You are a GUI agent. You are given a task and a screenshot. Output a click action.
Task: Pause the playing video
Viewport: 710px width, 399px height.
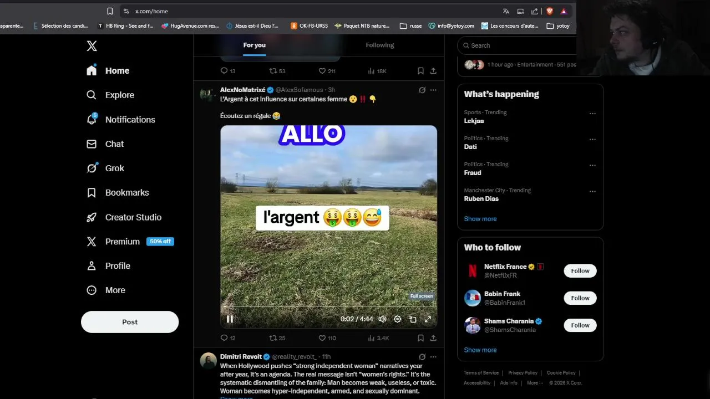tap(230, 319)
